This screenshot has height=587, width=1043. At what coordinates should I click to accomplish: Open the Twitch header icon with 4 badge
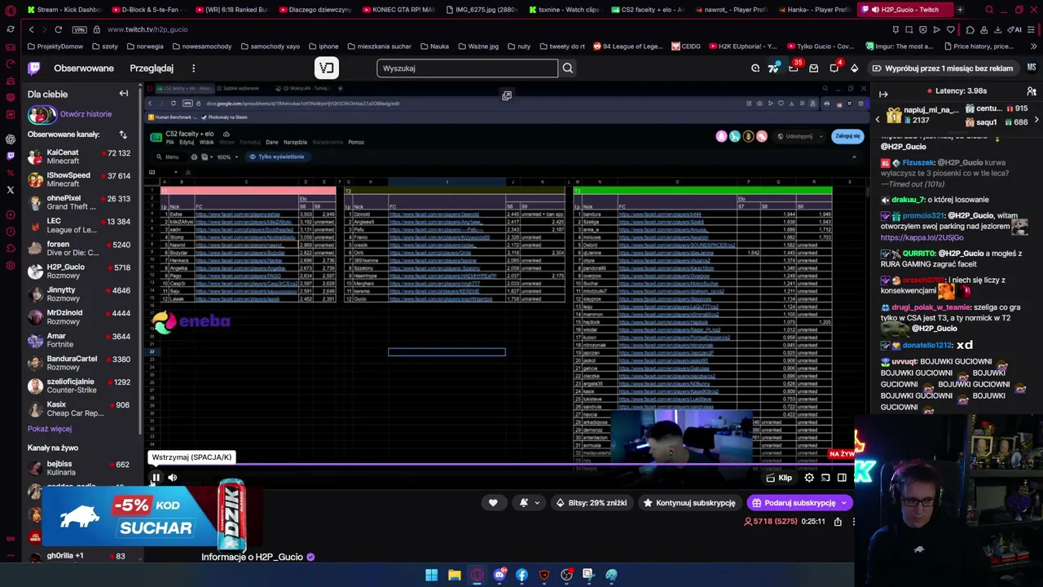tap(834, 68)
